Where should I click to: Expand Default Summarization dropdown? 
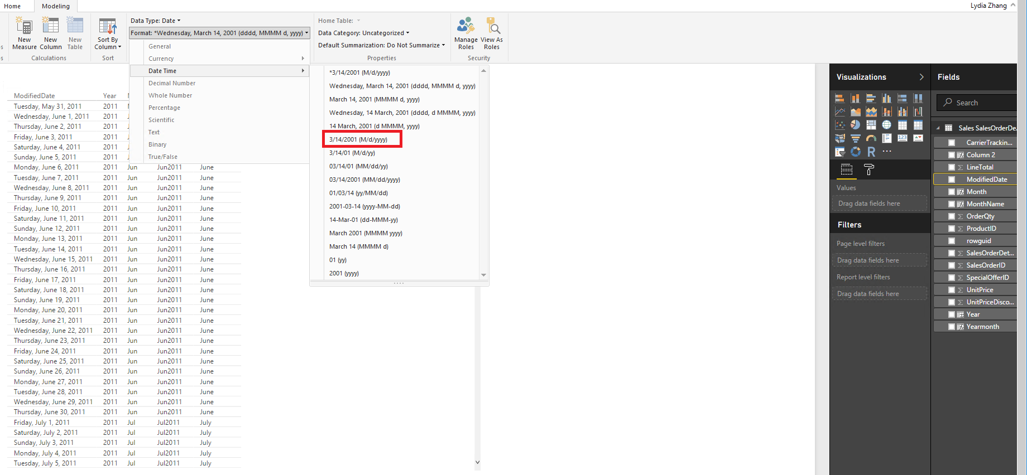(381, 45)
